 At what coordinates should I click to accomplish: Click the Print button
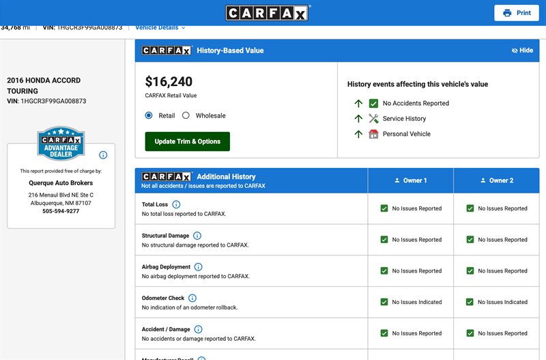517,13
